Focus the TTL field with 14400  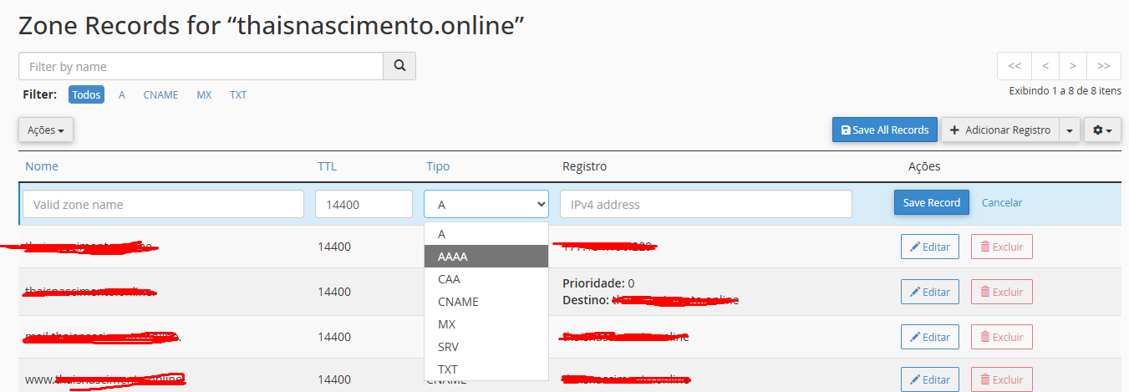[364, 204]
